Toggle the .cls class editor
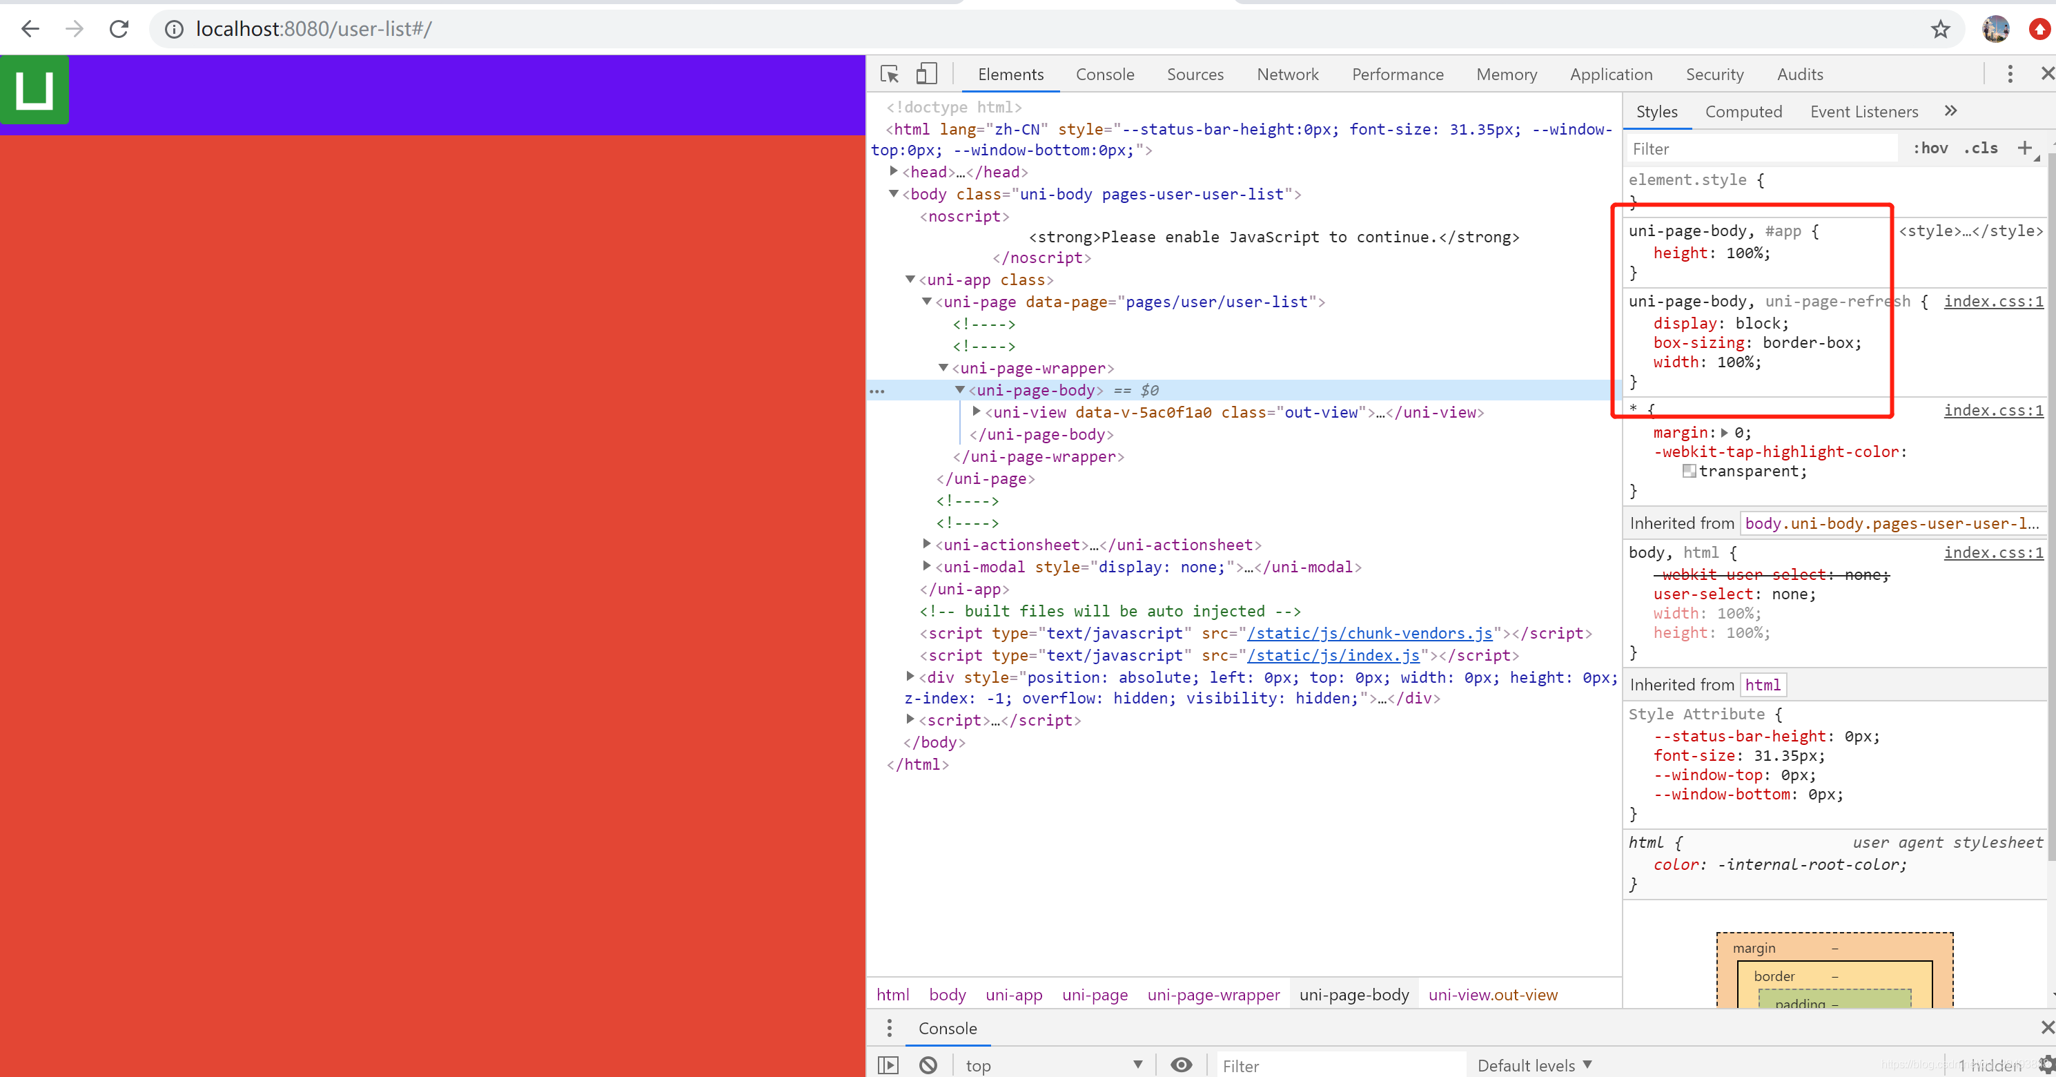This screenshot has height=1077, width=2056. [1981, 148]
